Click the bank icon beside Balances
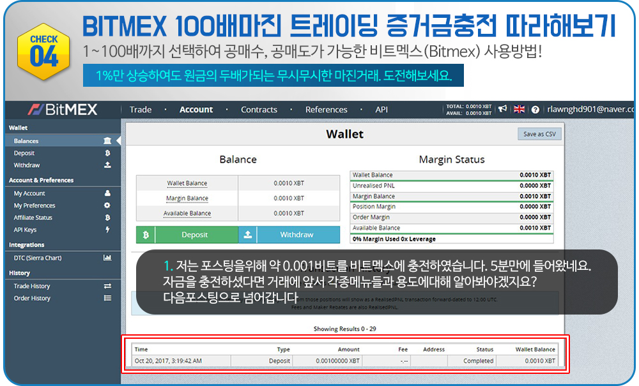639x386 pixels. click(107, 141)
